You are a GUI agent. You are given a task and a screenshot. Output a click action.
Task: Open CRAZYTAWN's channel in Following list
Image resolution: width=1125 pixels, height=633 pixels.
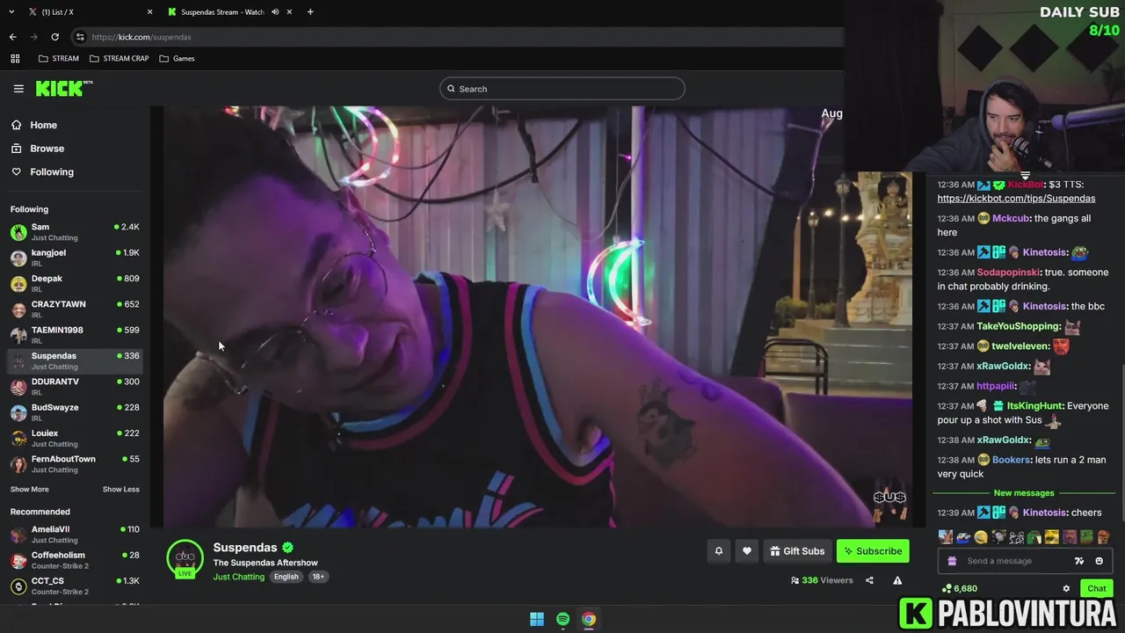click(x=75, y=309)
